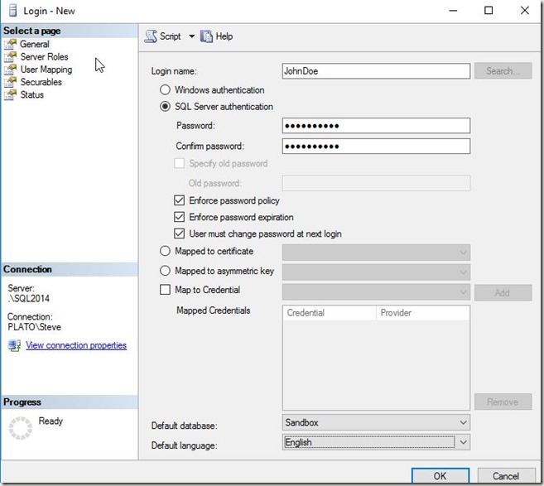Screen dimensions: 544x486
Task: Open the Default language dropdown
Action: click(x=463, y=442)
